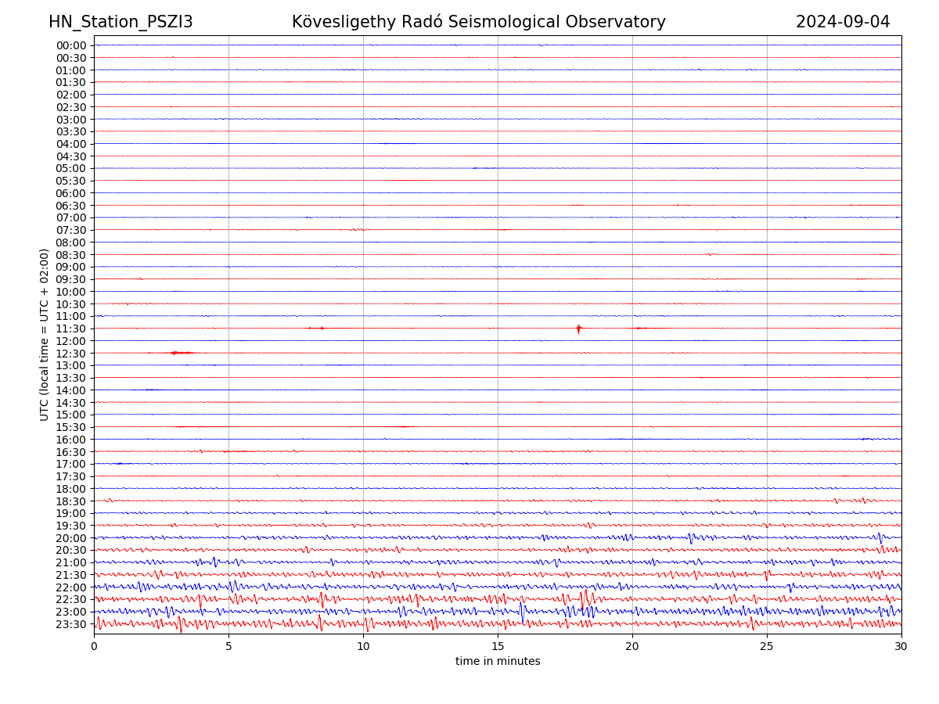Click the large red spike on the 11:30 trace
939x704 pixels.
coord(578,329)
